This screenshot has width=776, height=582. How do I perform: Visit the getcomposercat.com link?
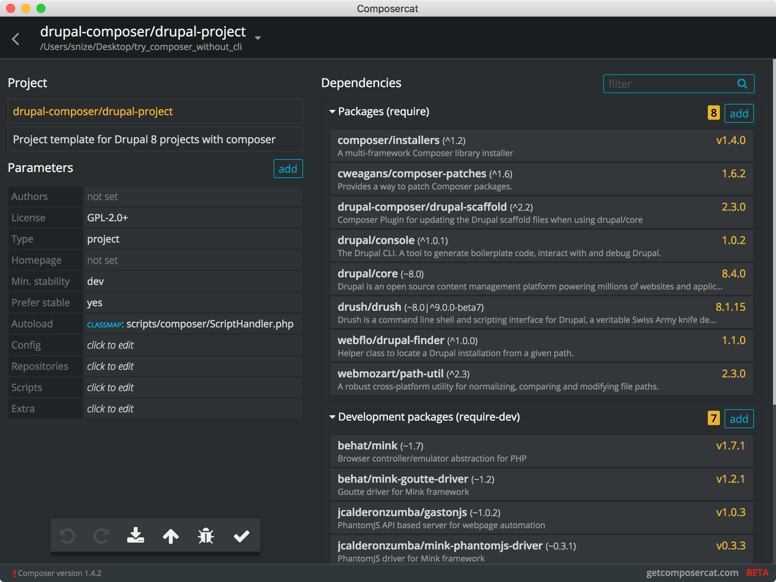(x=692, y=573)
